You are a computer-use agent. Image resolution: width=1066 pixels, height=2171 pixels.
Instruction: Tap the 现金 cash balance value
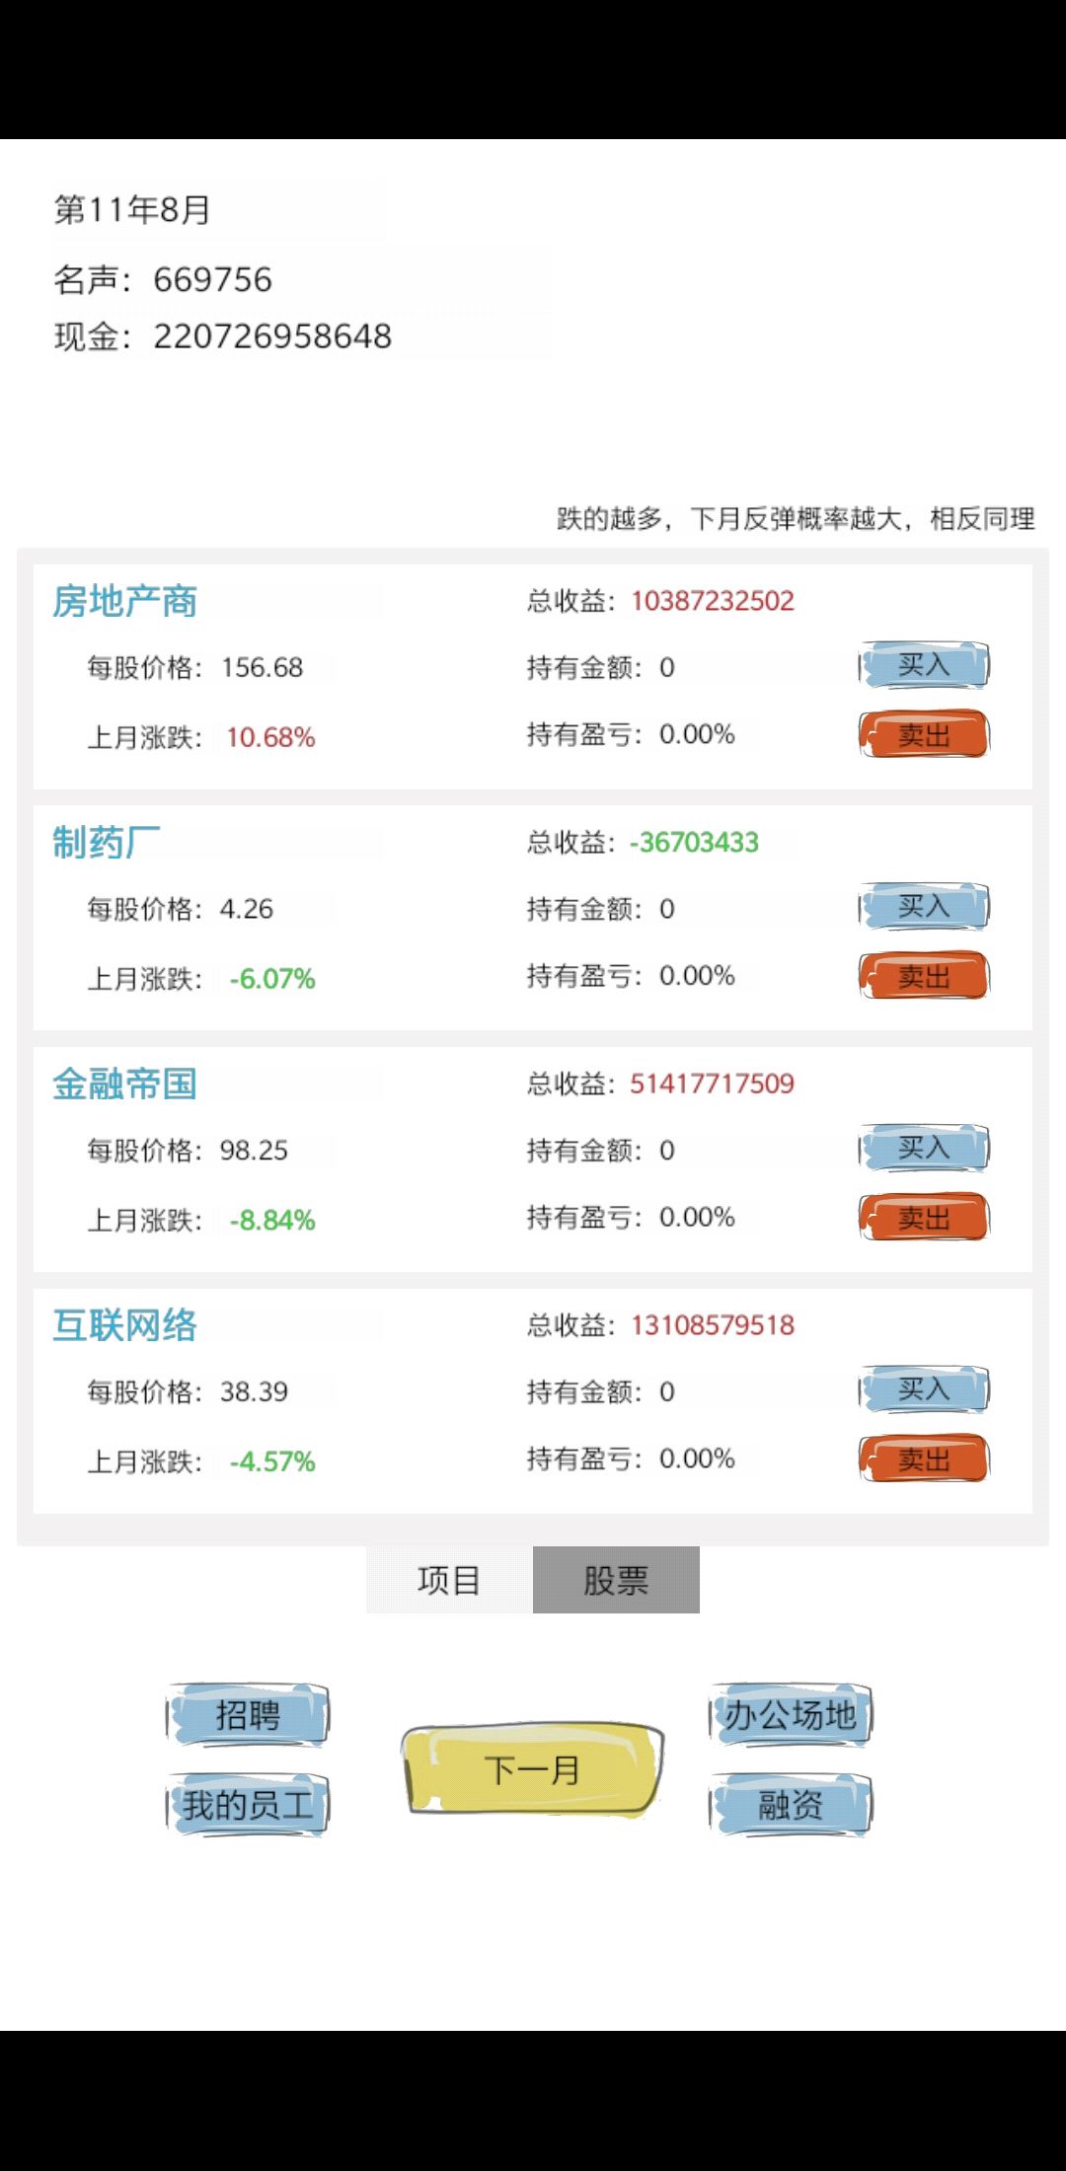point(272,337)
